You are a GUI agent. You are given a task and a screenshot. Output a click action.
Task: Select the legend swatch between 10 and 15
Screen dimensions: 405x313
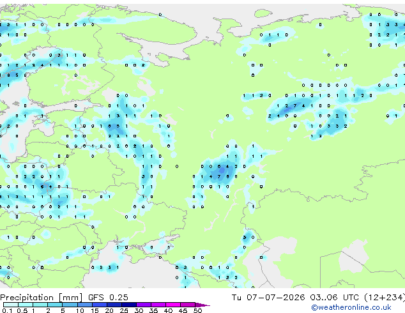(84, 305)
